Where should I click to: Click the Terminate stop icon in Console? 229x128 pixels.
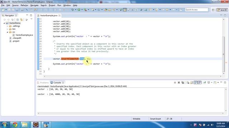[x=175, y=82]
